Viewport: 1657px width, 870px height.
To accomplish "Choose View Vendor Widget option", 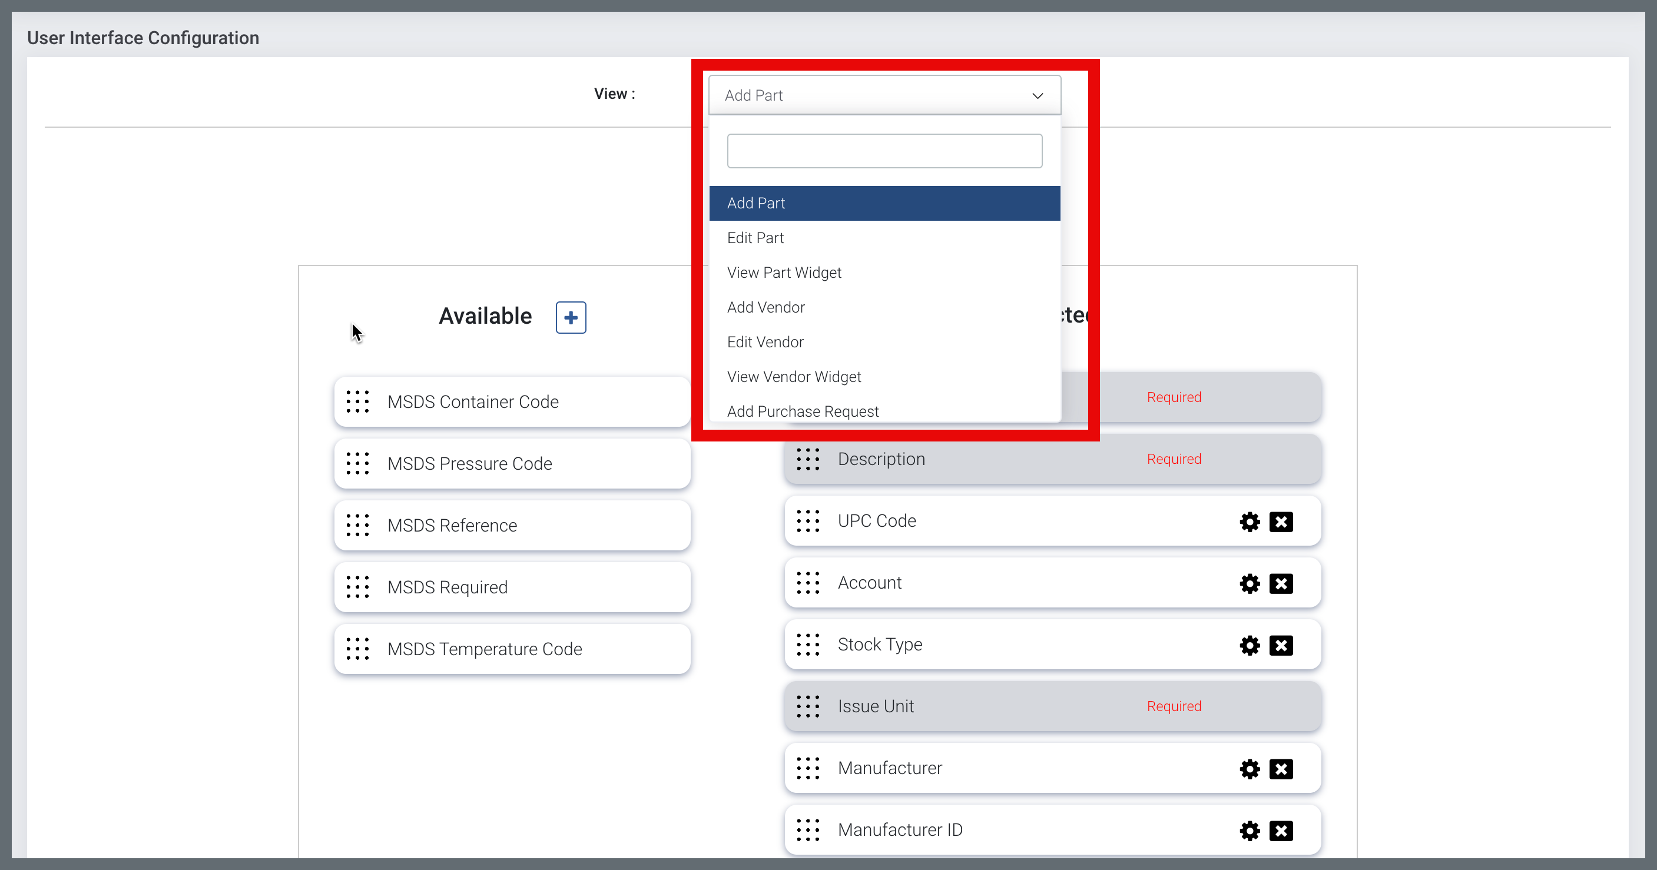I will 793,377.
